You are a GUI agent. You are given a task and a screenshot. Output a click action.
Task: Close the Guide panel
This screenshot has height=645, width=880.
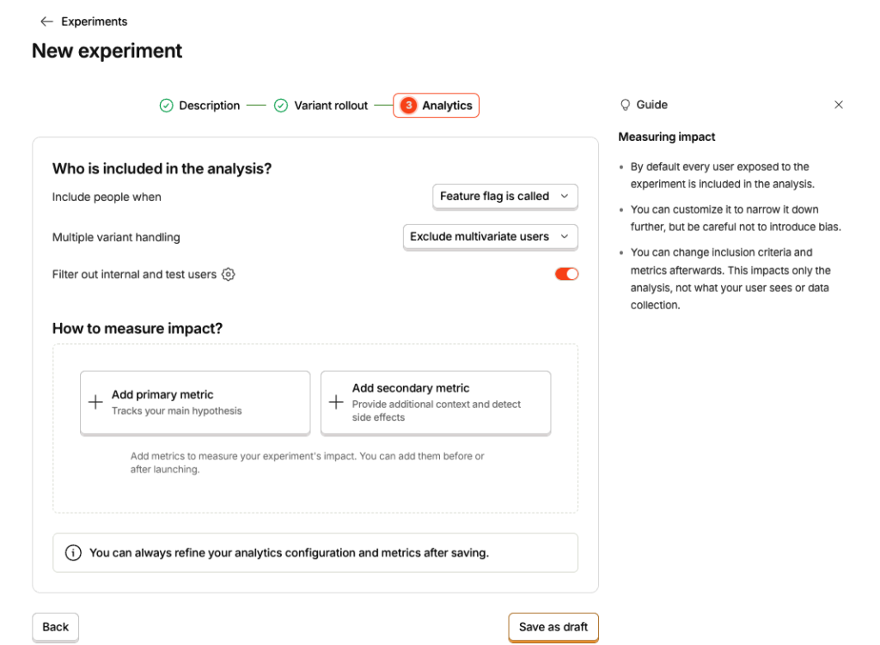click(839, 105)
